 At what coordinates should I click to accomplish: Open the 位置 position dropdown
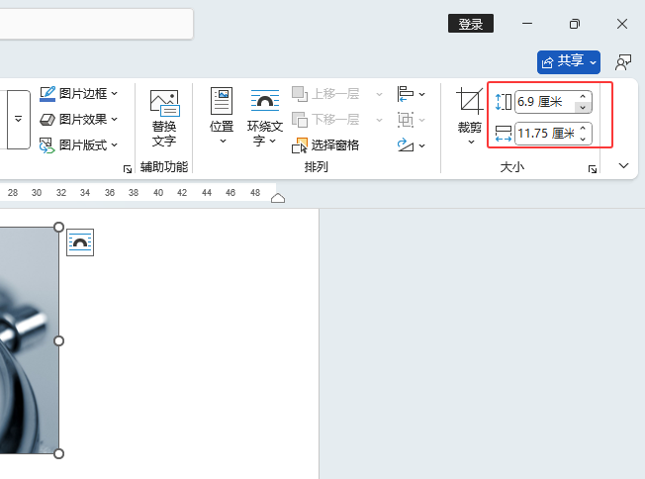point(222,117)
